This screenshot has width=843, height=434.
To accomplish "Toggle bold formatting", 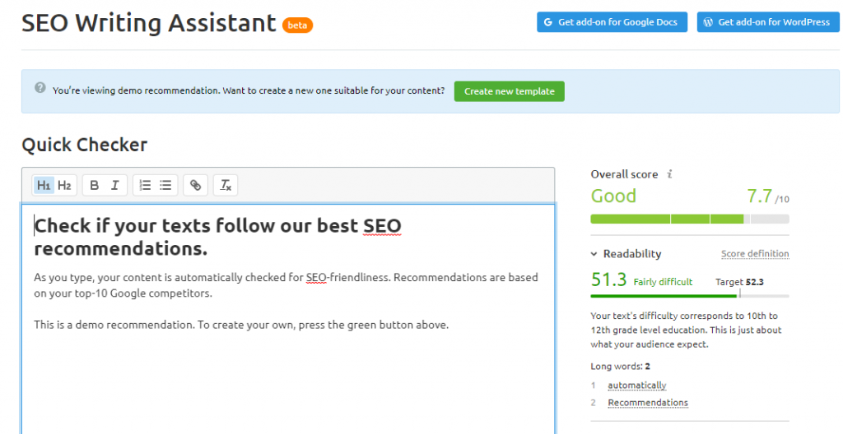I will pos(94,185).
